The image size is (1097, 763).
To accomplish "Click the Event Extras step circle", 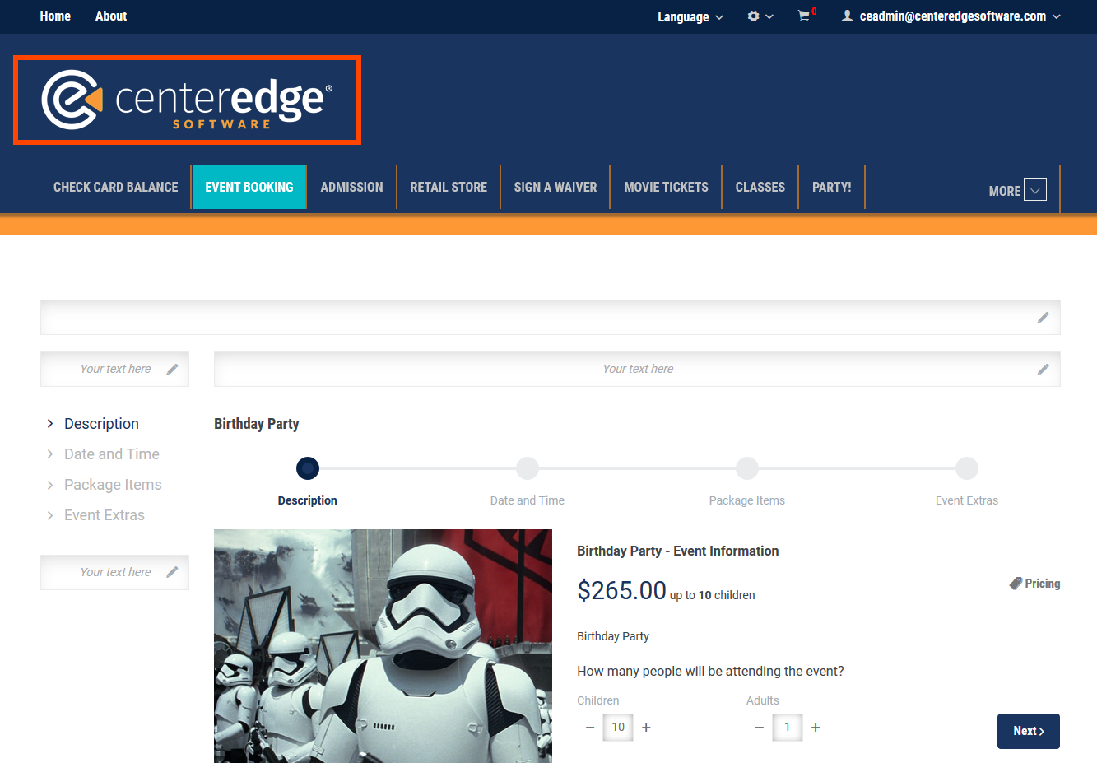I will [x=967, y=468].
